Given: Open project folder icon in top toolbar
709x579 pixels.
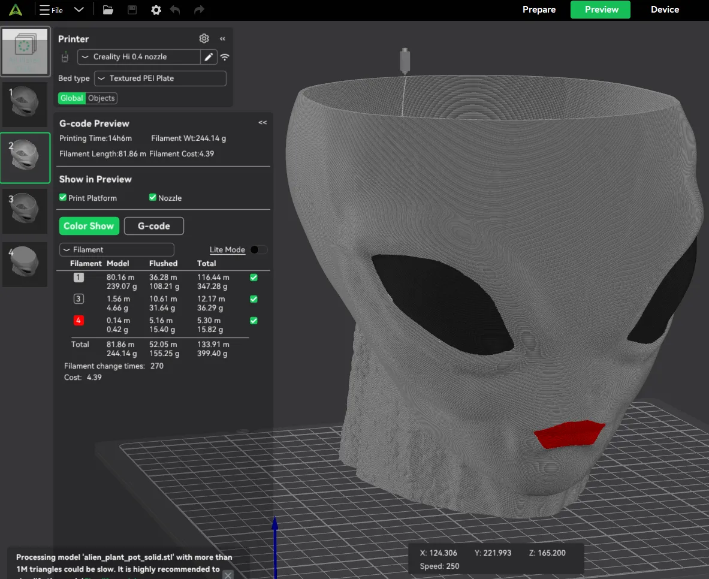Looking at the screenshot, I should (x=108, y=10).
